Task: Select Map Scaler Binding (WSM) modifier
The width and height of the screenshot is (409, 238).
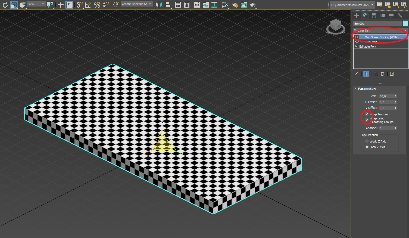Action: point(382,37)
